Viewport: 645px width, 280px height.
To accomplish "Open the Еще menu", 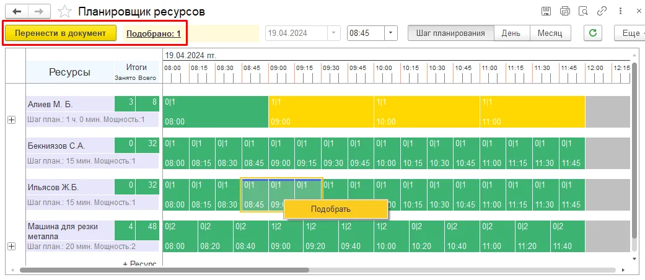I will (630, 33).
